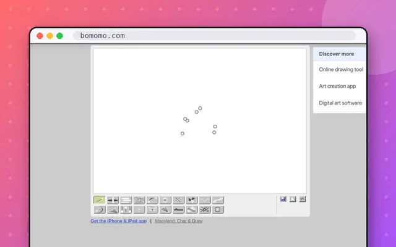Select the horizontal bar with vertical cross brush
The height and width of the screenshot is (247, 396).
pyautogui.click(x=113, y=200)
